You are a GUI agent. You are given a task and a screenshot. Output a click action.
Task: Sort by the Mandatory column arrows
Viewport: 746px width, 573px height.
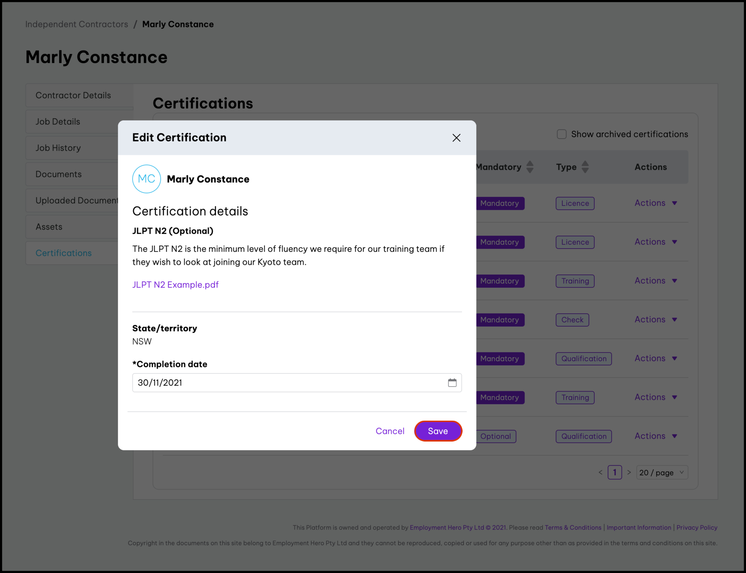tap(529, 167)
